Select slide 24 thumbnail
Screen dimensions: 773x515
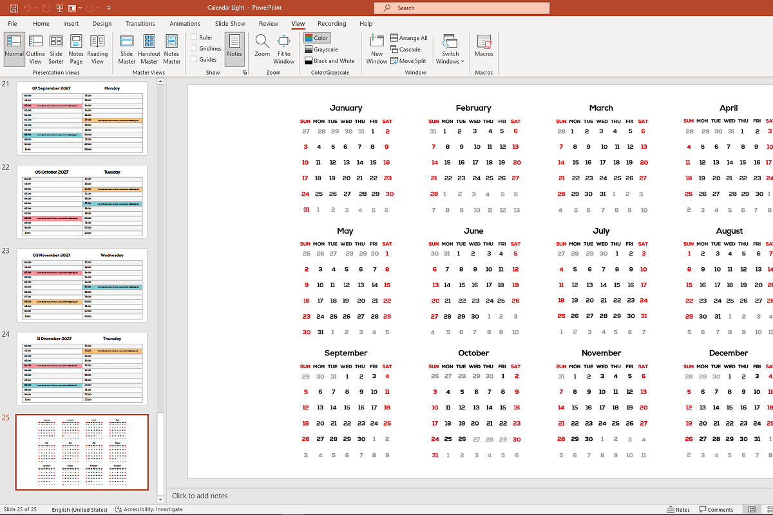coord(82,369)
